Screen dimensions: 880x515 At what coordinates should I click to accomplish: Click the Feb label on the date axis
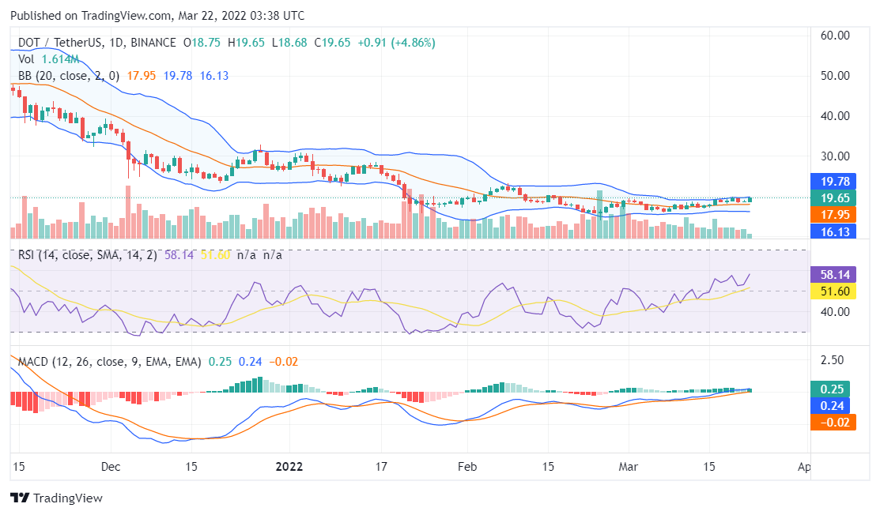click(467, 467)
